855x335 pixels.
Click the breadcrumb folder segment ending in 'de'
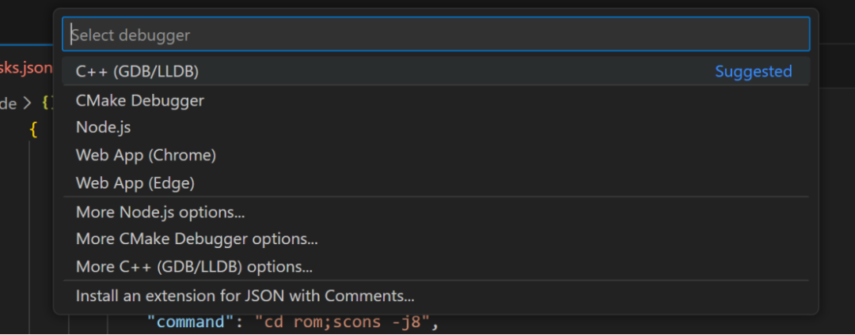coord(8,104)
